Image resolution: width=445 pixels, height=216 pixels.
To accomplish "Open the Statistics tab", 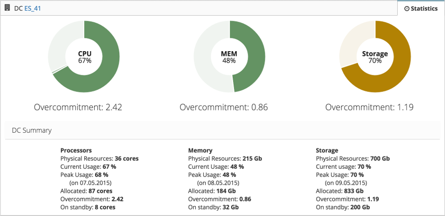I will tap(421, 9).
